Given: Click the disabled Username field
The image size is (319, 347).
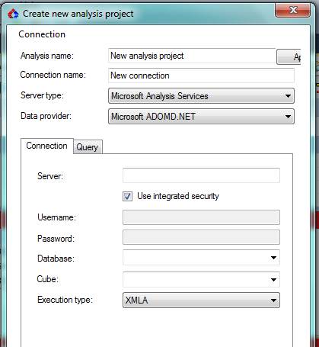Looking at the screenshot, I should tap(201, 217).
